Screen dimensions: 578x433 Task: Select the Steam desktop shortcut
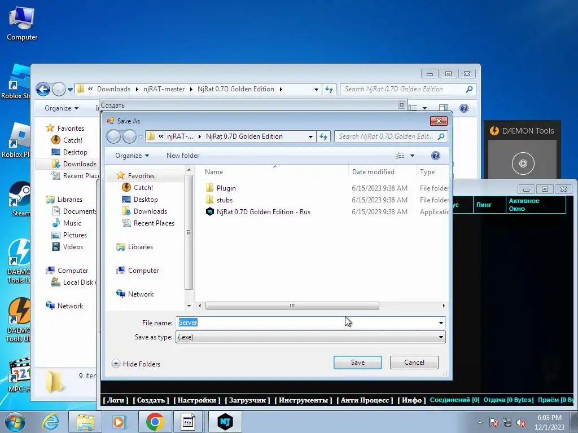[x=19, y=199]
